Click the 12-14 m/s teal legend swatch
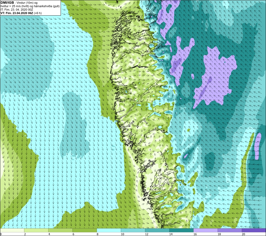The width and height of the screenshot is (266, 236). 157,230
